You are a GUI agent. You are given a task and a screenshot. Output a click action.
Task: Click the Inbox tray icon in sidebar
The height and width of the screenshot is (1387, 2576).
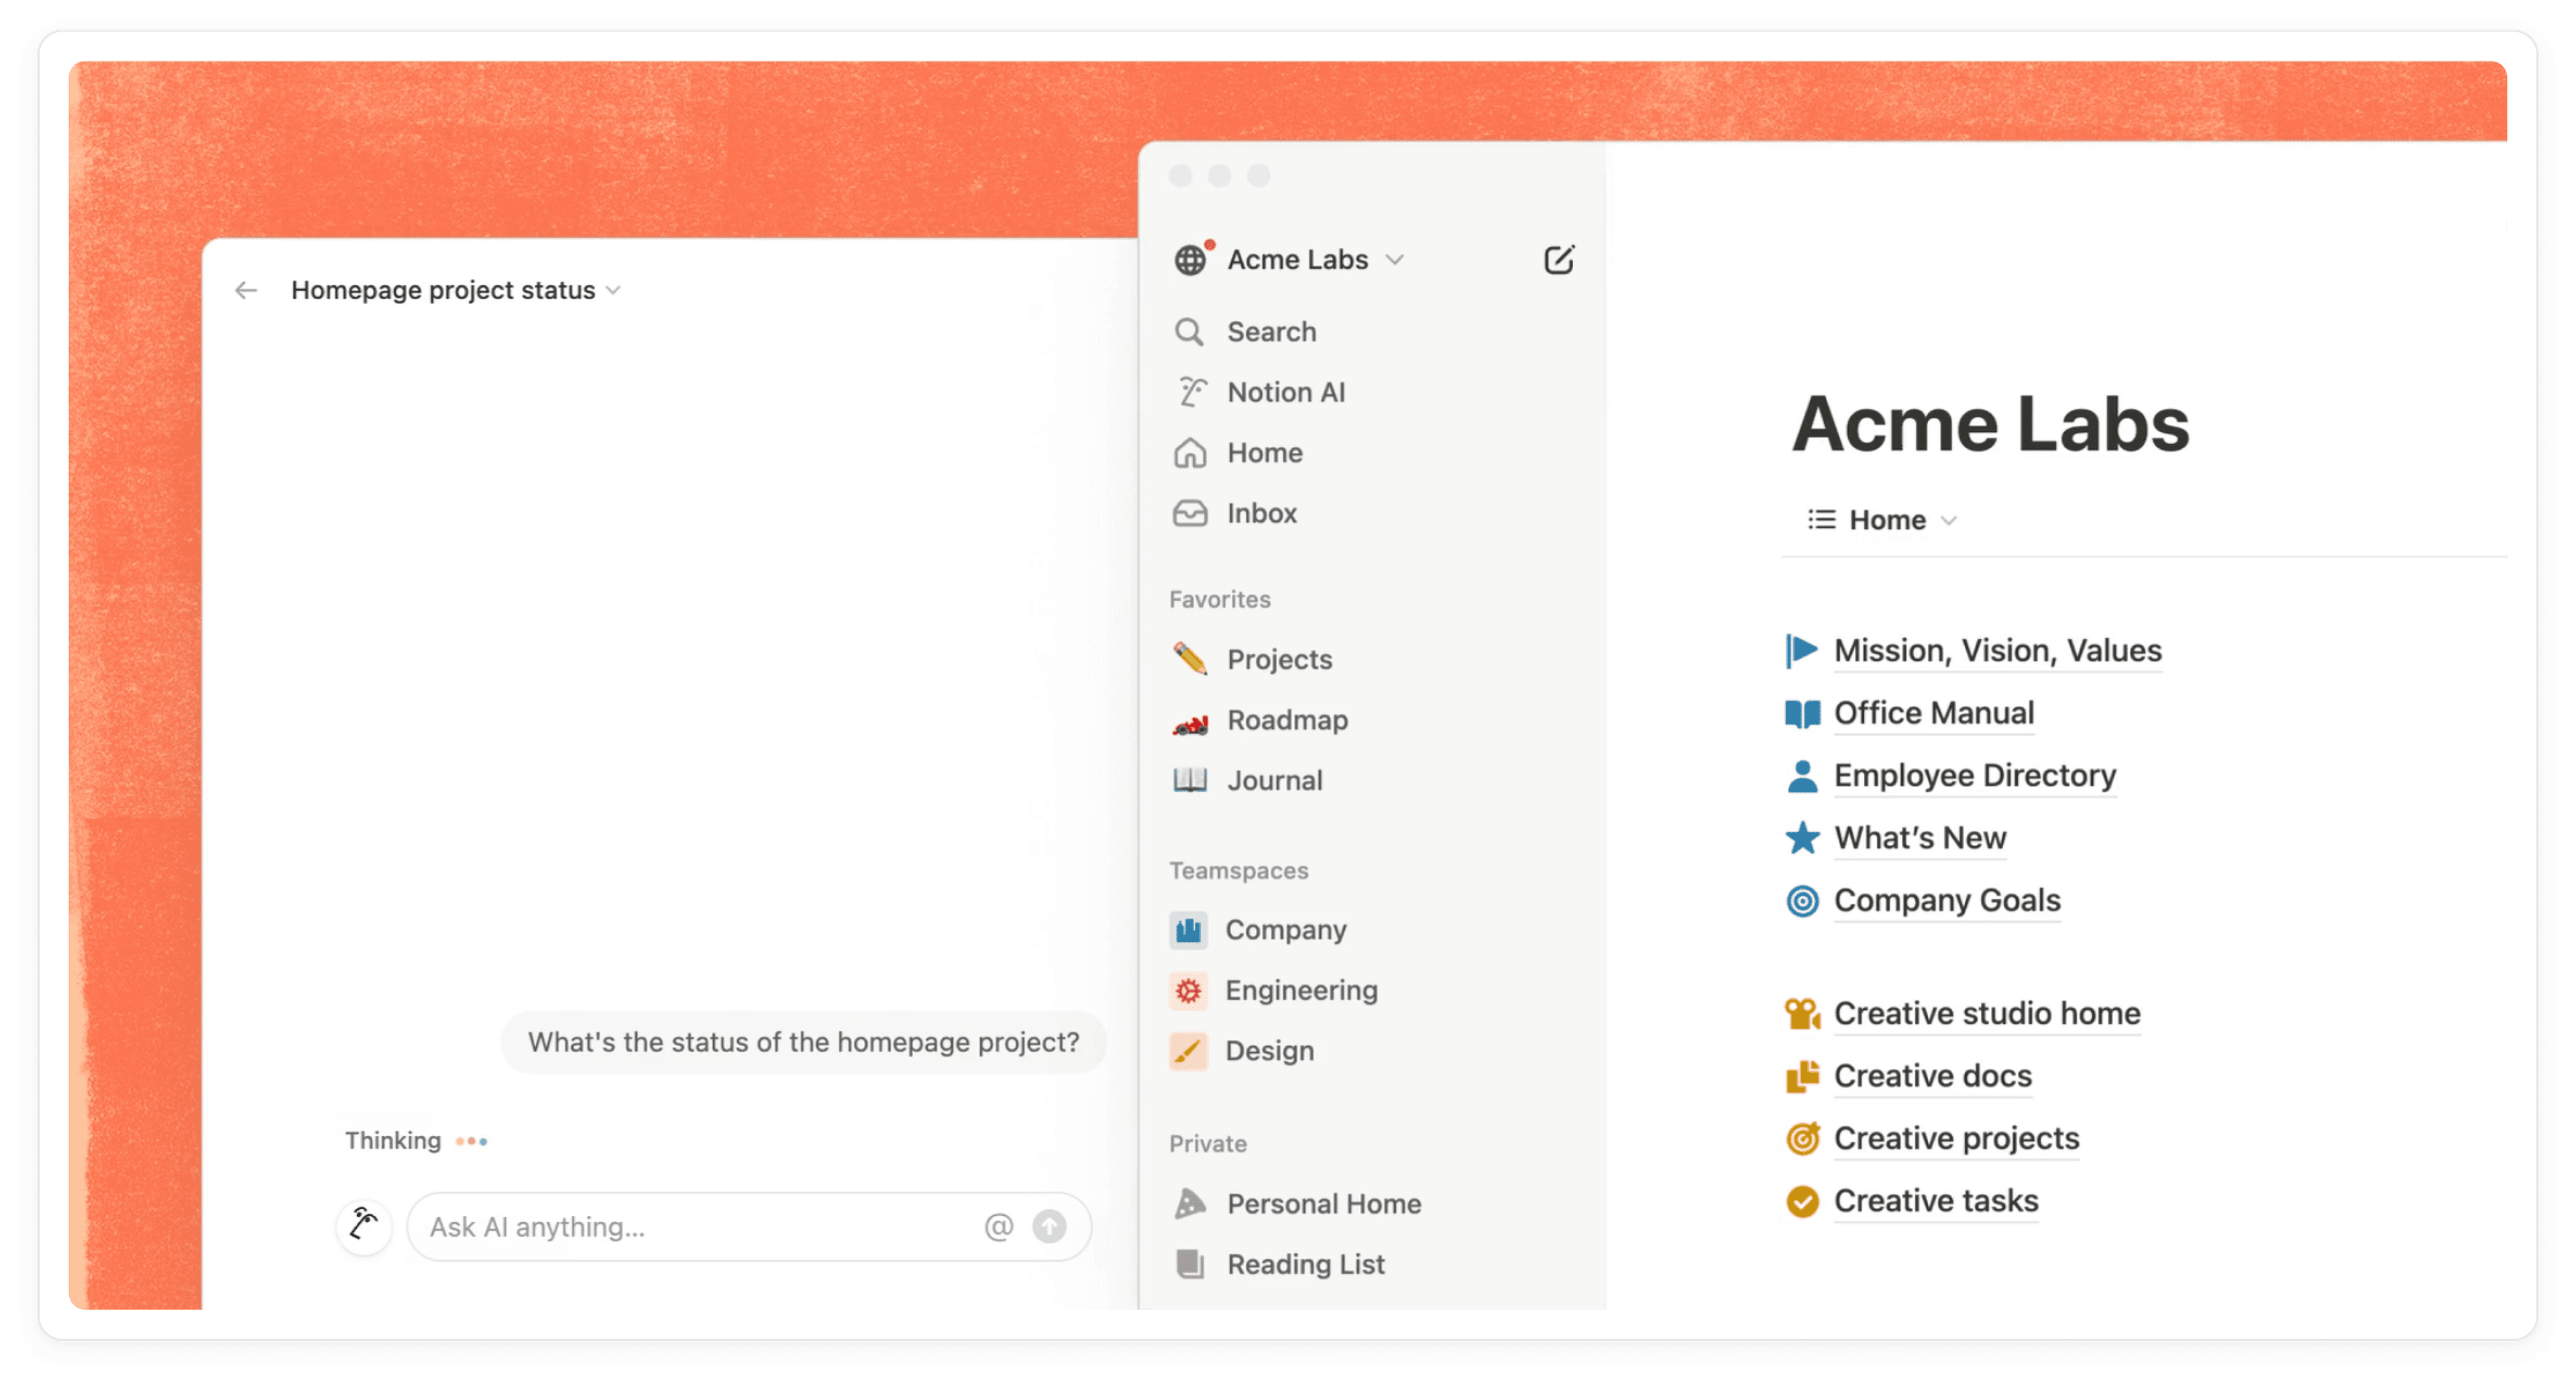[1189, 513]
